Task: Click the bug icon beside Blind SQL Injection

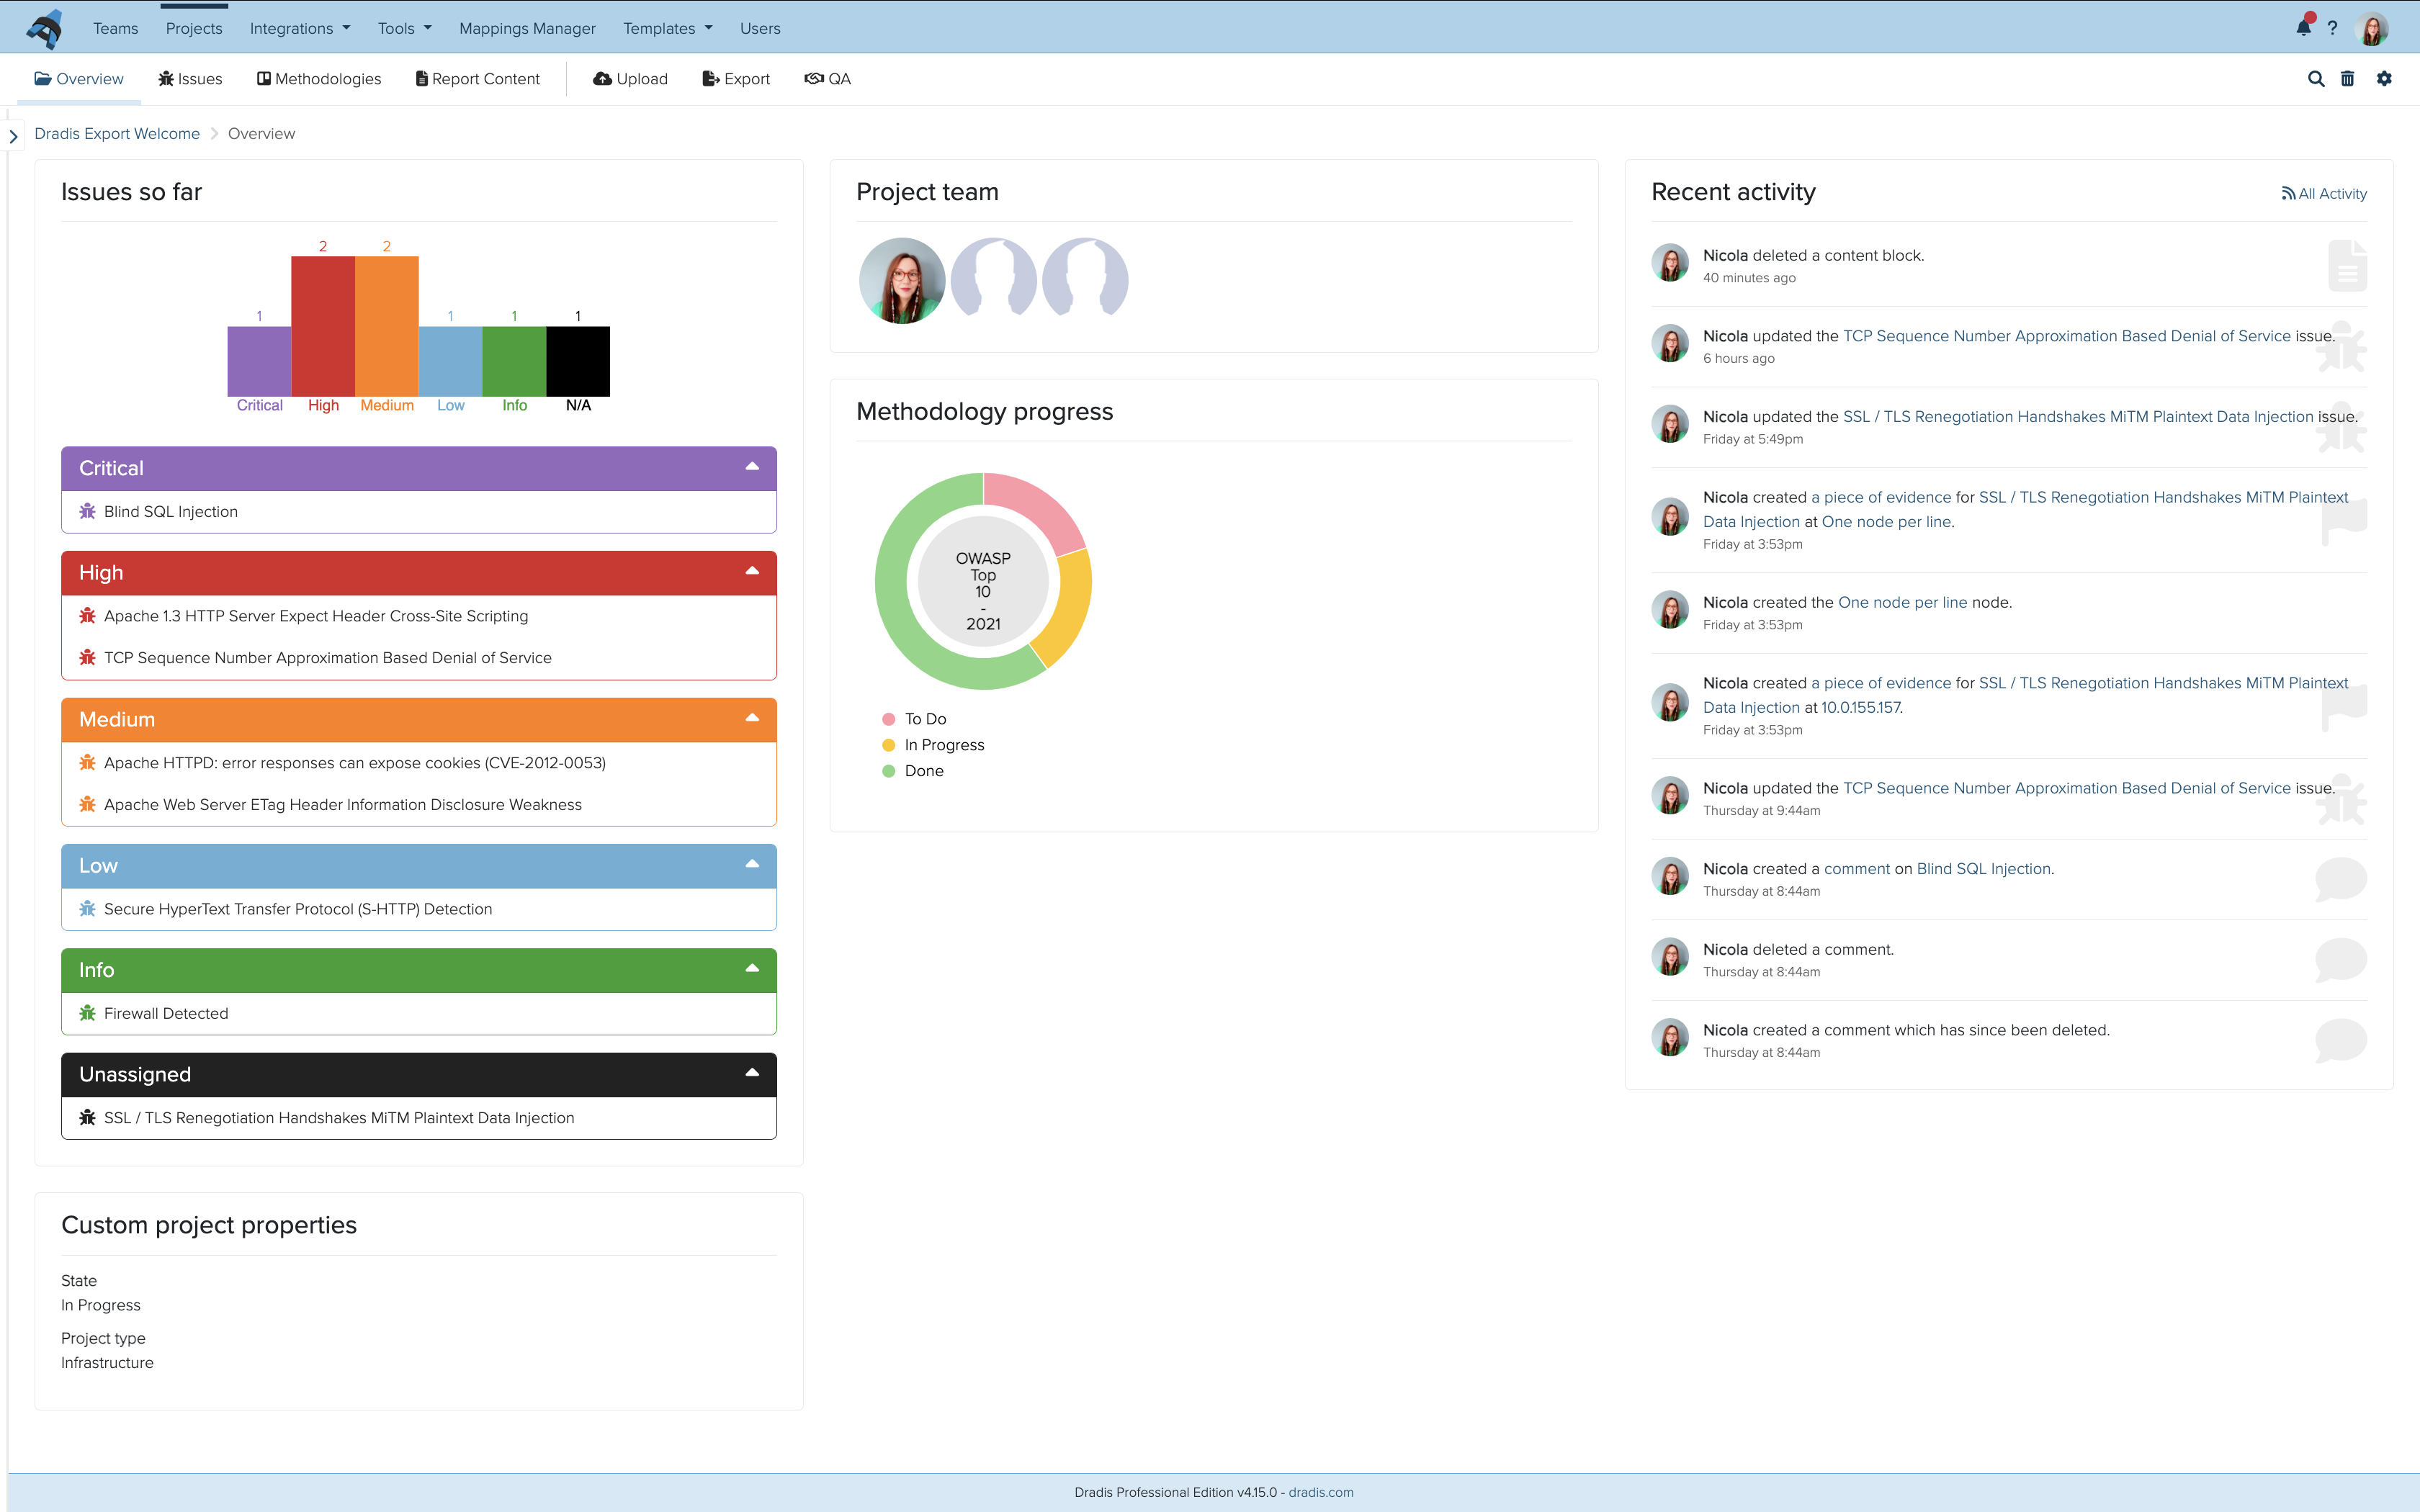Action: click(87, 511)
